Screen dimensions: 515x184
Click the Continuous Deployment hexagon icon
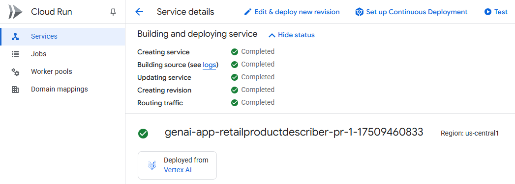point(359,12)
